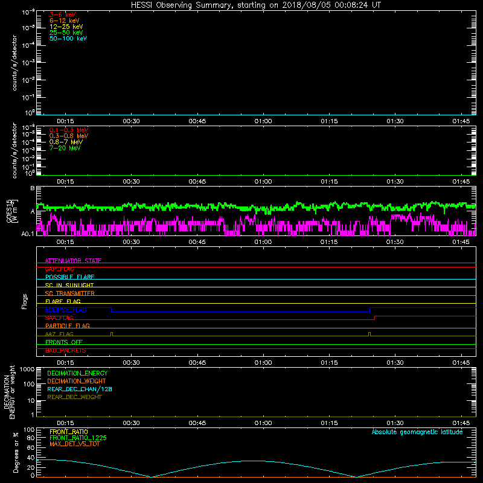Image resolution: width=483 pixels, height=483 pixels.
Task: Click the first AAZ_FLAG pulse spike
Action: click(112, 334)
